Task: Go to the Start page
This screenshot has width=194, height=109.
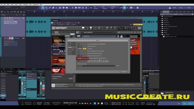Action: click(175, 8)
